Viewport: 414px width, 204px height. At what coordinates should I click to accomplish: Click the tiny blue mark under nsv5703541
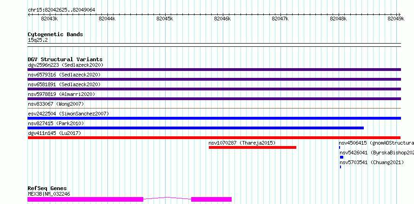point(341,167)
